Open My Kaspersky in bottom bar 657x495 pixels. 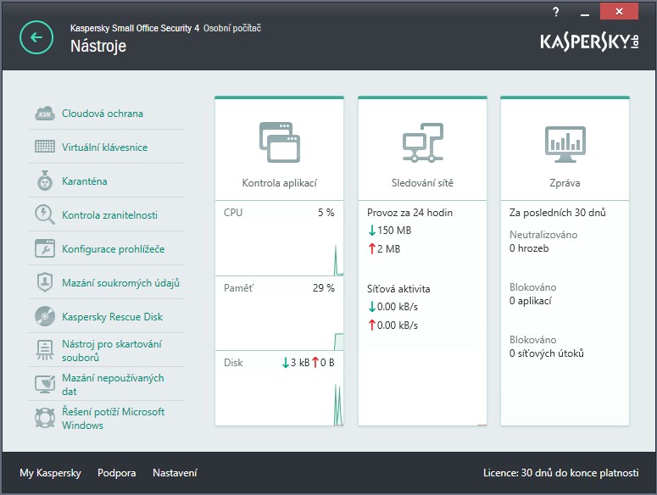click(50, 473)
